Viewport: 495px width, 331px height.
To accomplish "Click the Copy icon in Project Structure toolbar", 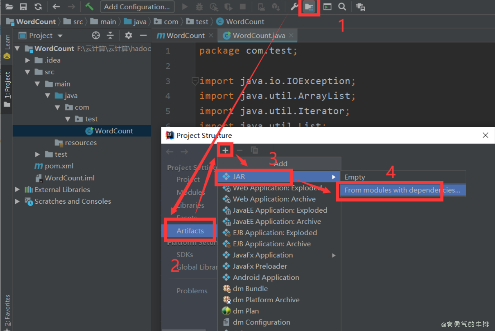I will tap(254, 151).
